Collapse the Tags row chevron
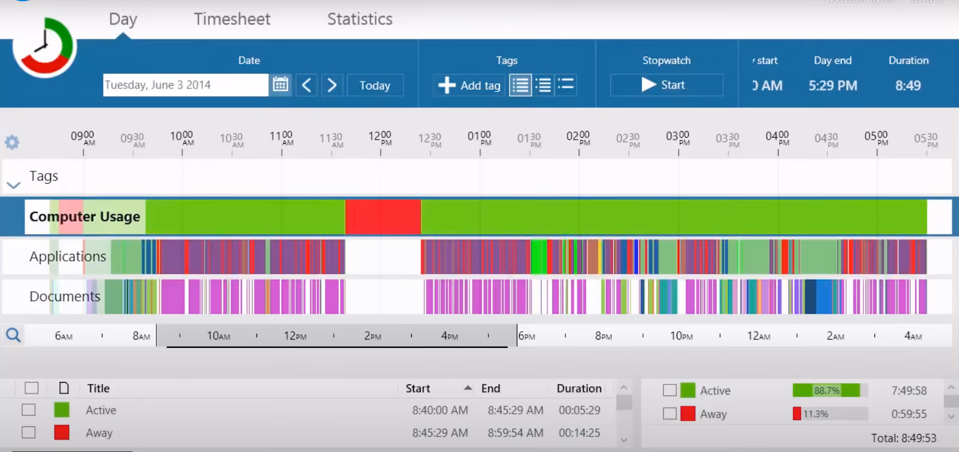This screenshot has height=452, width=959. (x=13, y=185)
